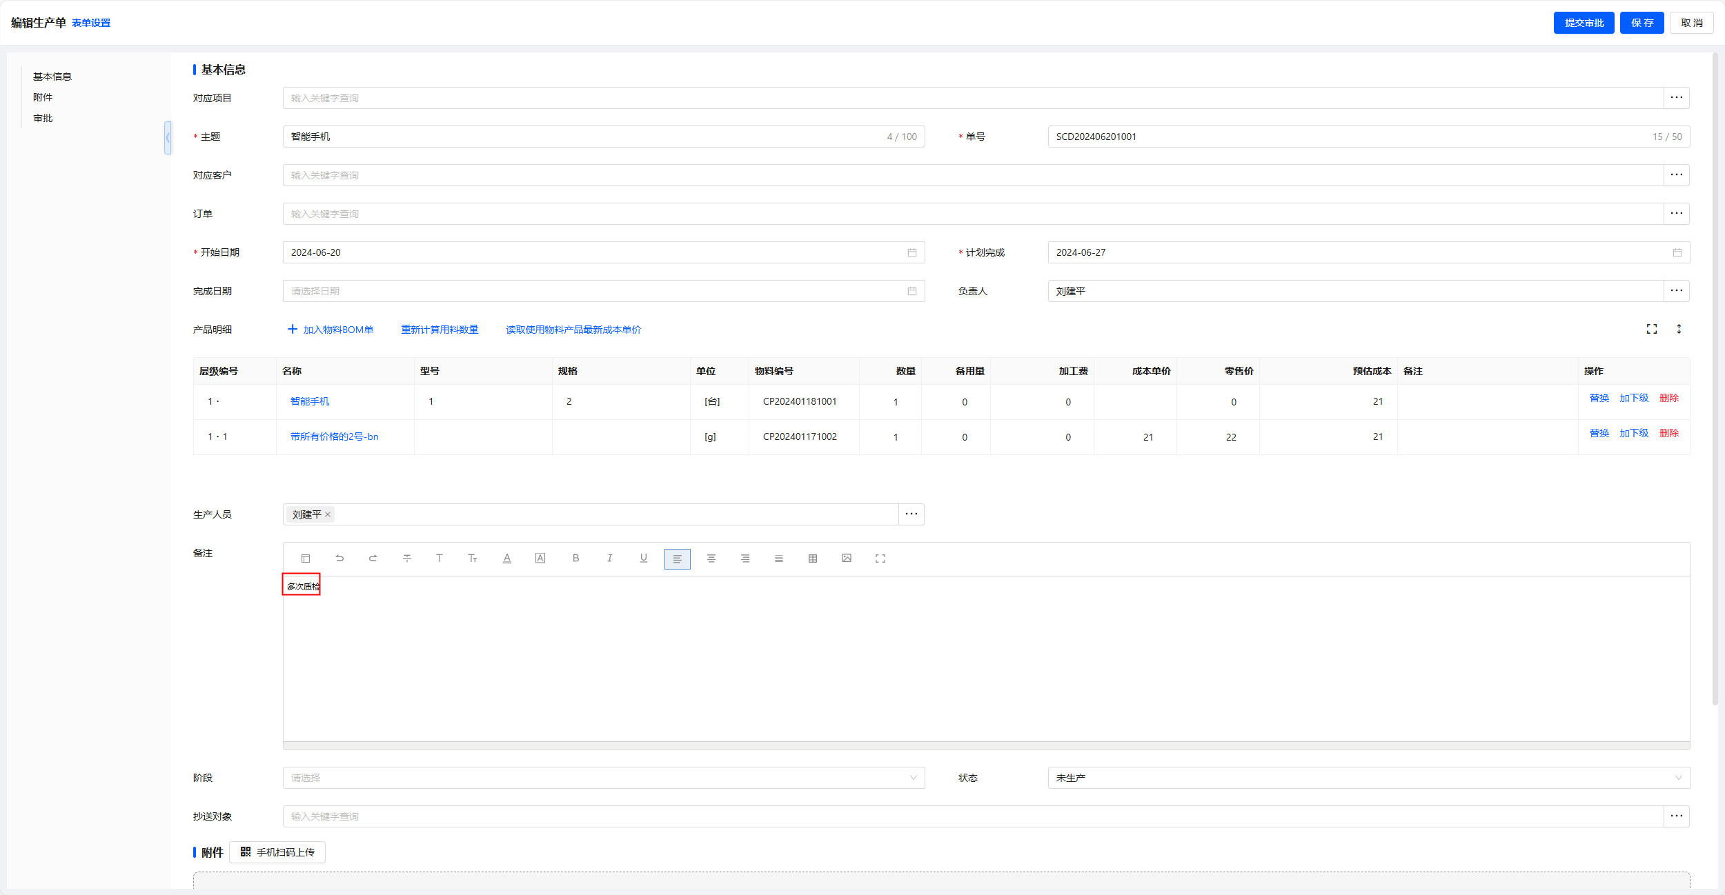Viewport: 1725px width, 895px height.
Task: Click the 单号 input field
Action: tap(1369, 137)
